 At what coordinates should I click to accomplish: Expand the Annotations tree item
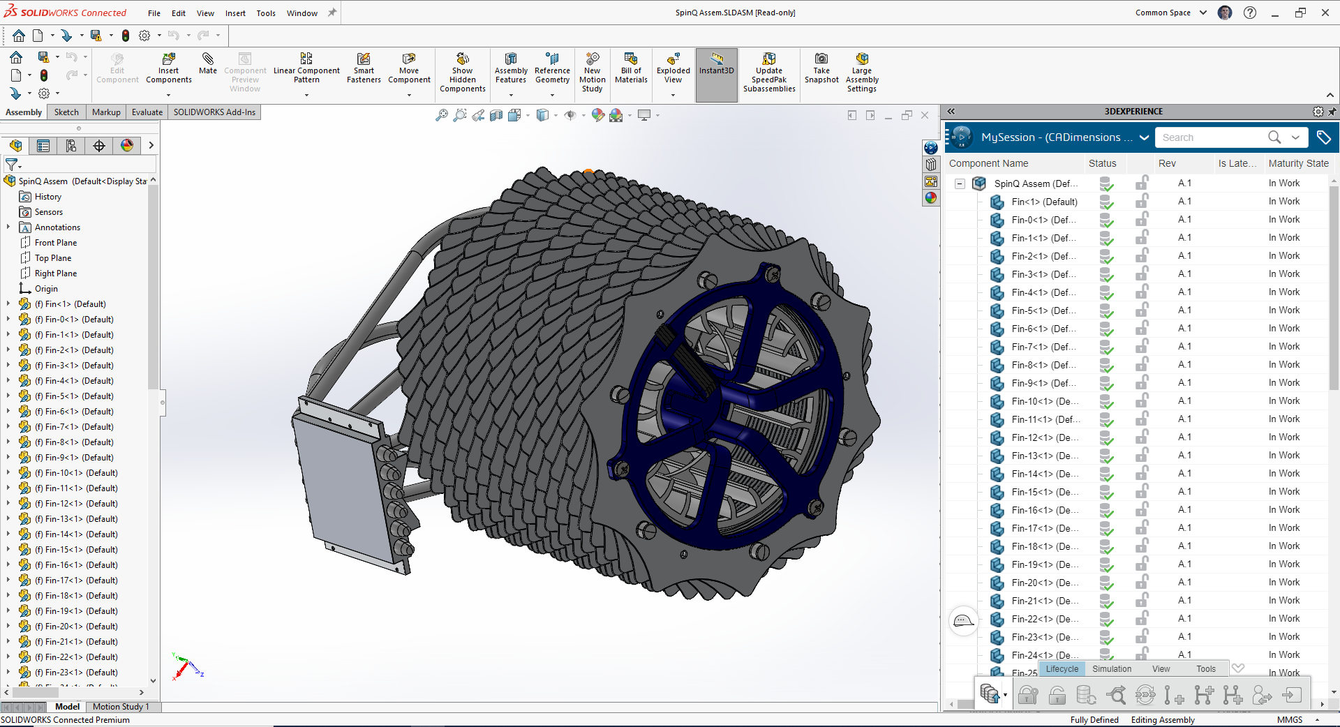pyautogui.click(x=8, y=227)
